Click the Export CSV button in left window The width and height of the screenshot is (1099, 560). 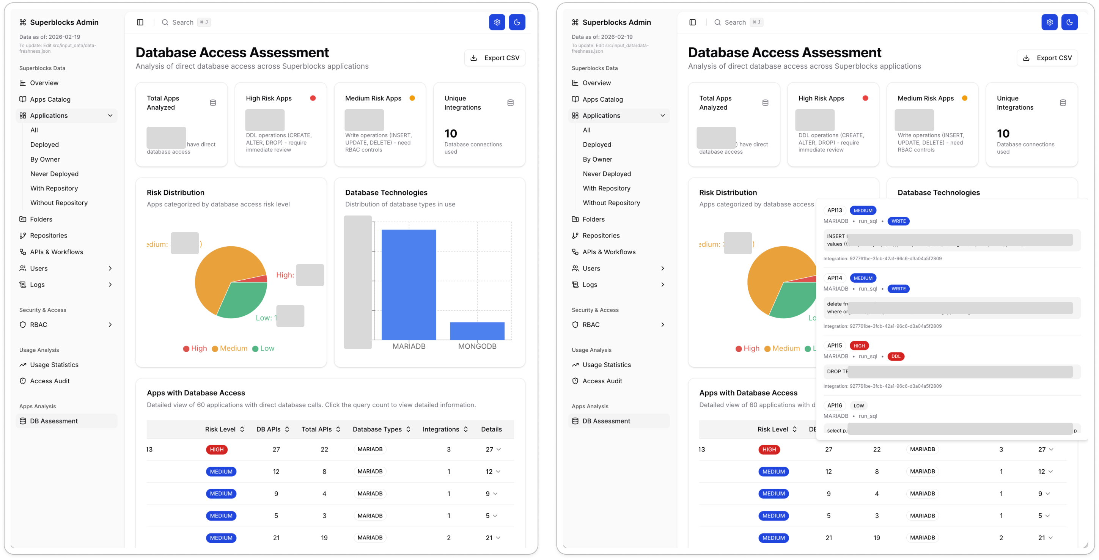[494, 58]
